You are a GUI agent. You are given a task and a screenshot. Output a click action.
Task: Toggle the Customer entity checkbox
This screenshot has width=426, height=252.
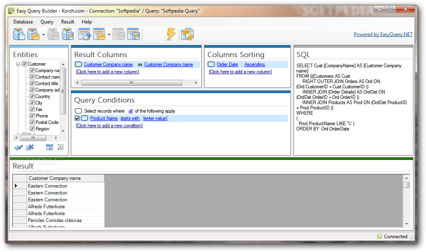pyautogui.click(x=24, y=64)
